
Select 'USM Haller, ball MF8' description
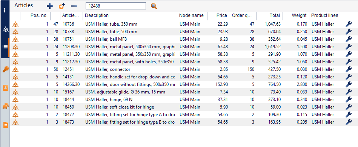106,39
